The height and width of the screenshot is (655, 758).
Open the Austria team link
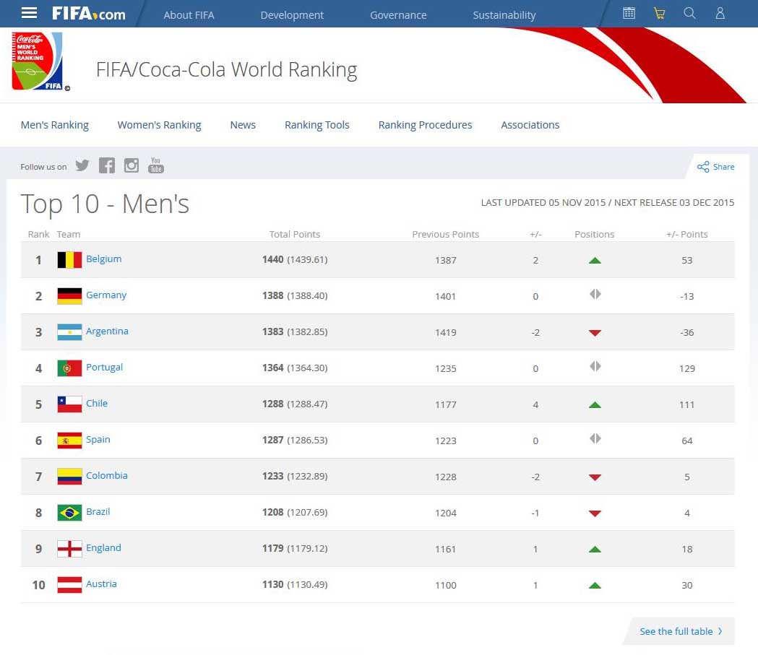[101, 584]
